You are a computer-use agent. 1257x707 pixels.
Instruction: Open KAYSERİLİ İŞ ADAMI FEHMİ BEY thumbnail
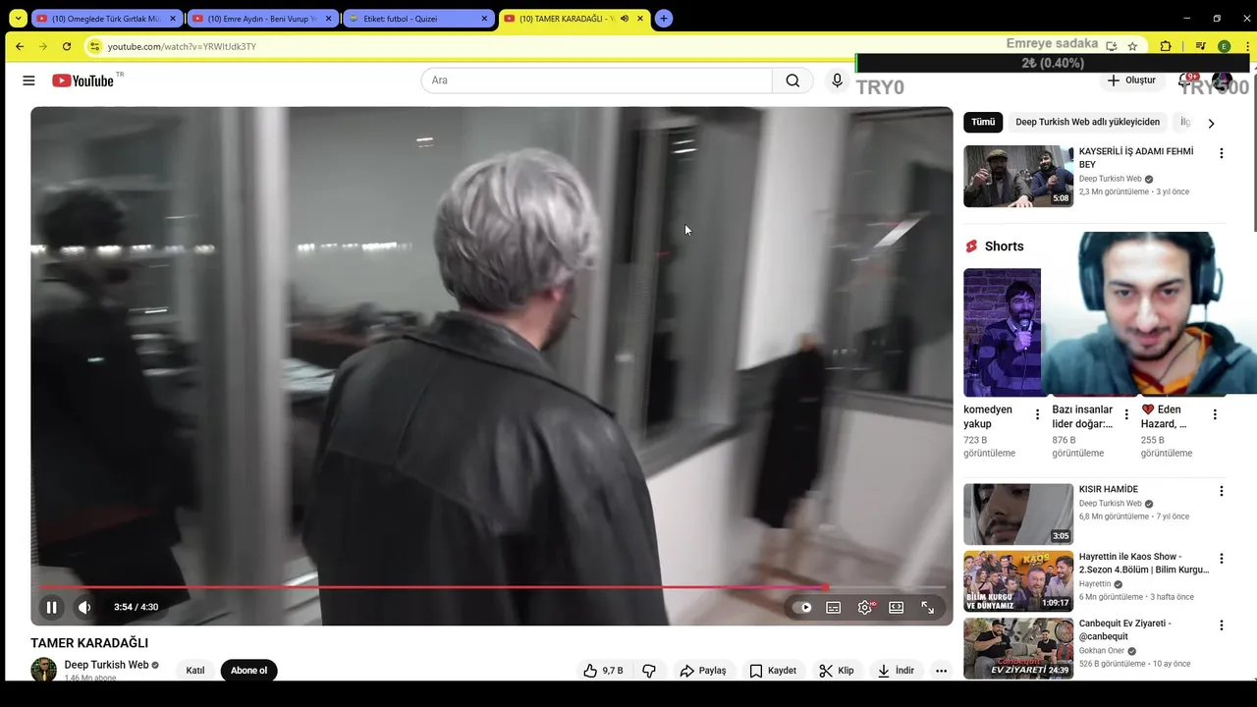1018,177
